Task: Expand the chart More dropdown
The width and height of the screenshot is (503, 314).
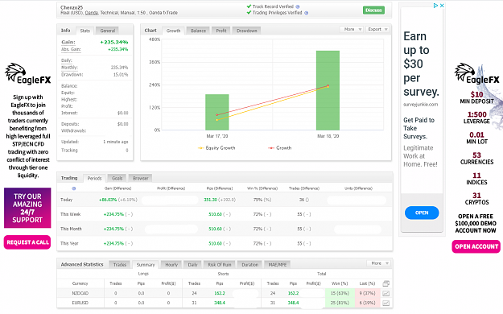Action: point(352,29)
